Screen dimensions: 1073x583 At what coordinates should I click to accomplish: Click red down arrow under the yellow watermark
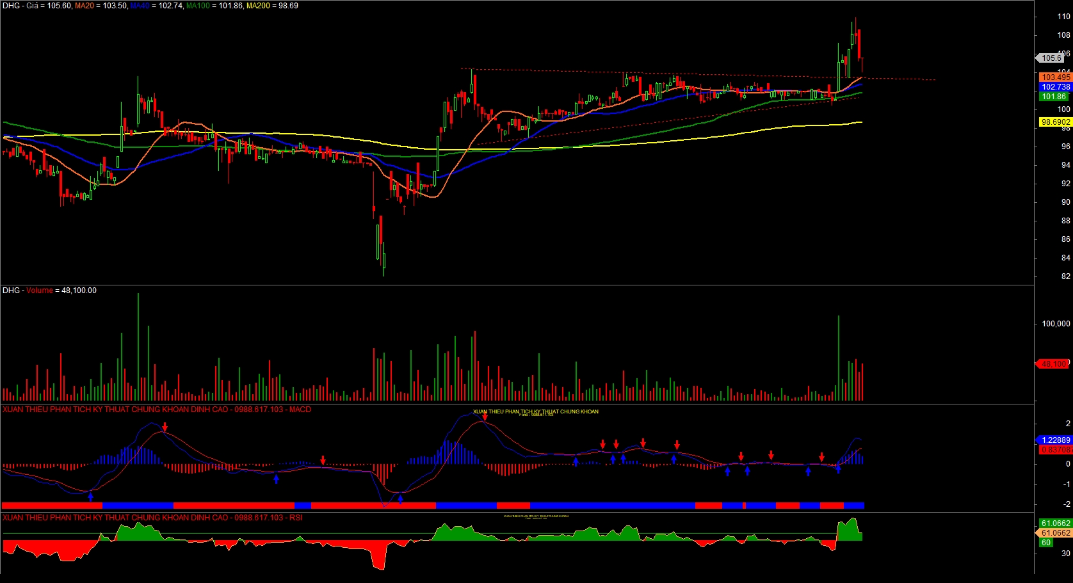coord(485,417)
